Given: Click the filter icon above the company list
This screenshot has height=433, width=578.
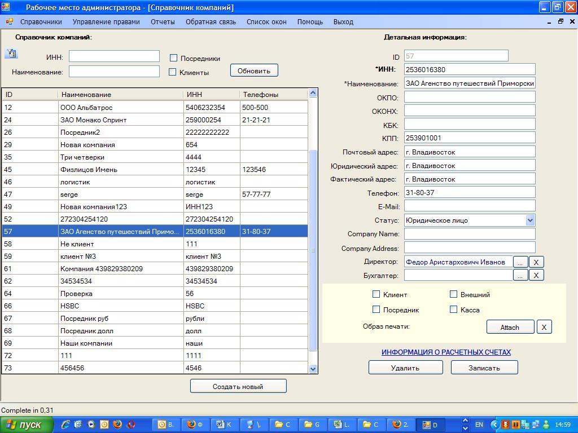Looking at the screenshot, I should pos(11,54).
